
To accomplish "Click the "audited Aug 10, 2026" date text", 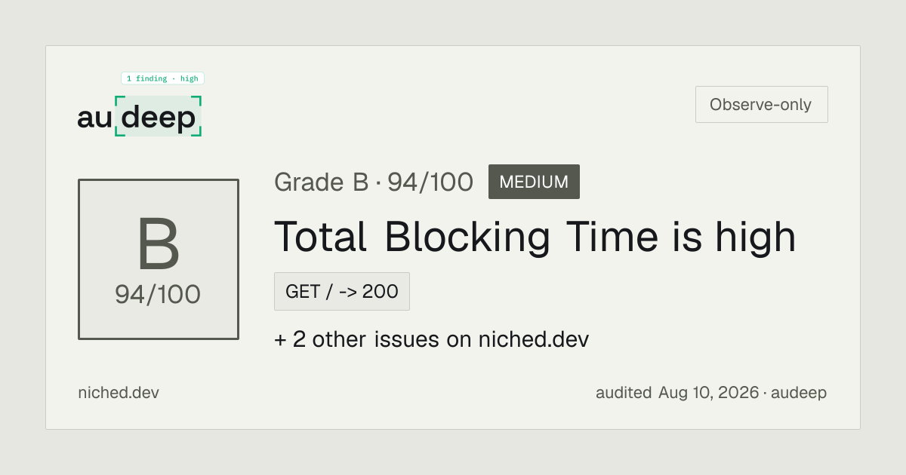I will coord(677,393).
